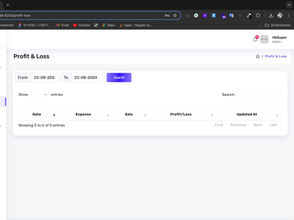Open the Extensions puzzle piece menu
The height and width of the screenshot is (220, 294).
pos(258,15)
